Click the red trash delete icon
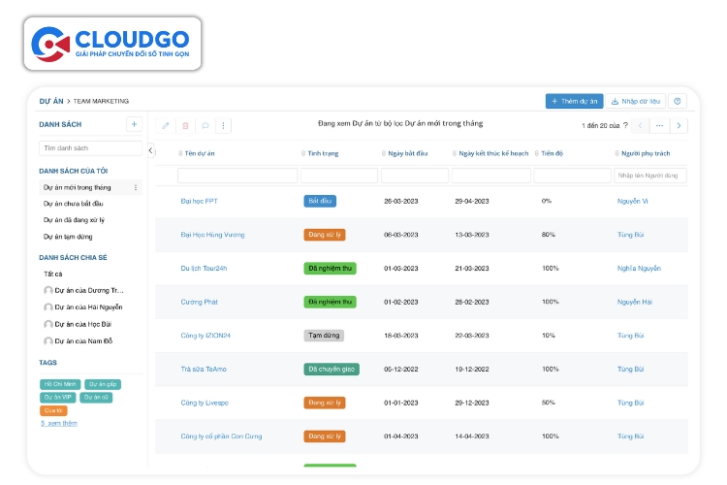Image resolution: width=727 pixels, height=485 pixels. point(185,125)
